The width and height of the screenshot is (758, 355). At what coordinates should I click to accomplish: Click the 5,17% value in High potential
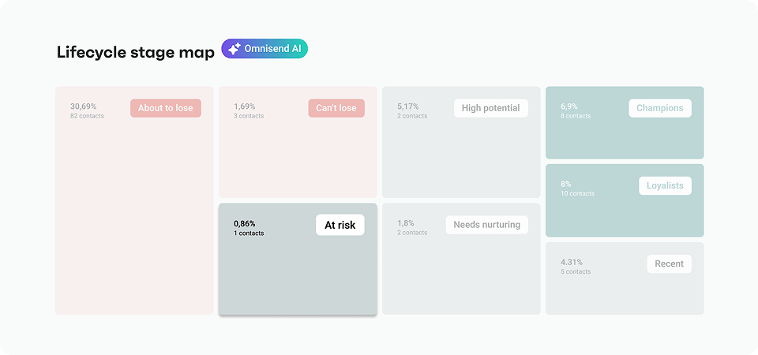coord(408,106)
